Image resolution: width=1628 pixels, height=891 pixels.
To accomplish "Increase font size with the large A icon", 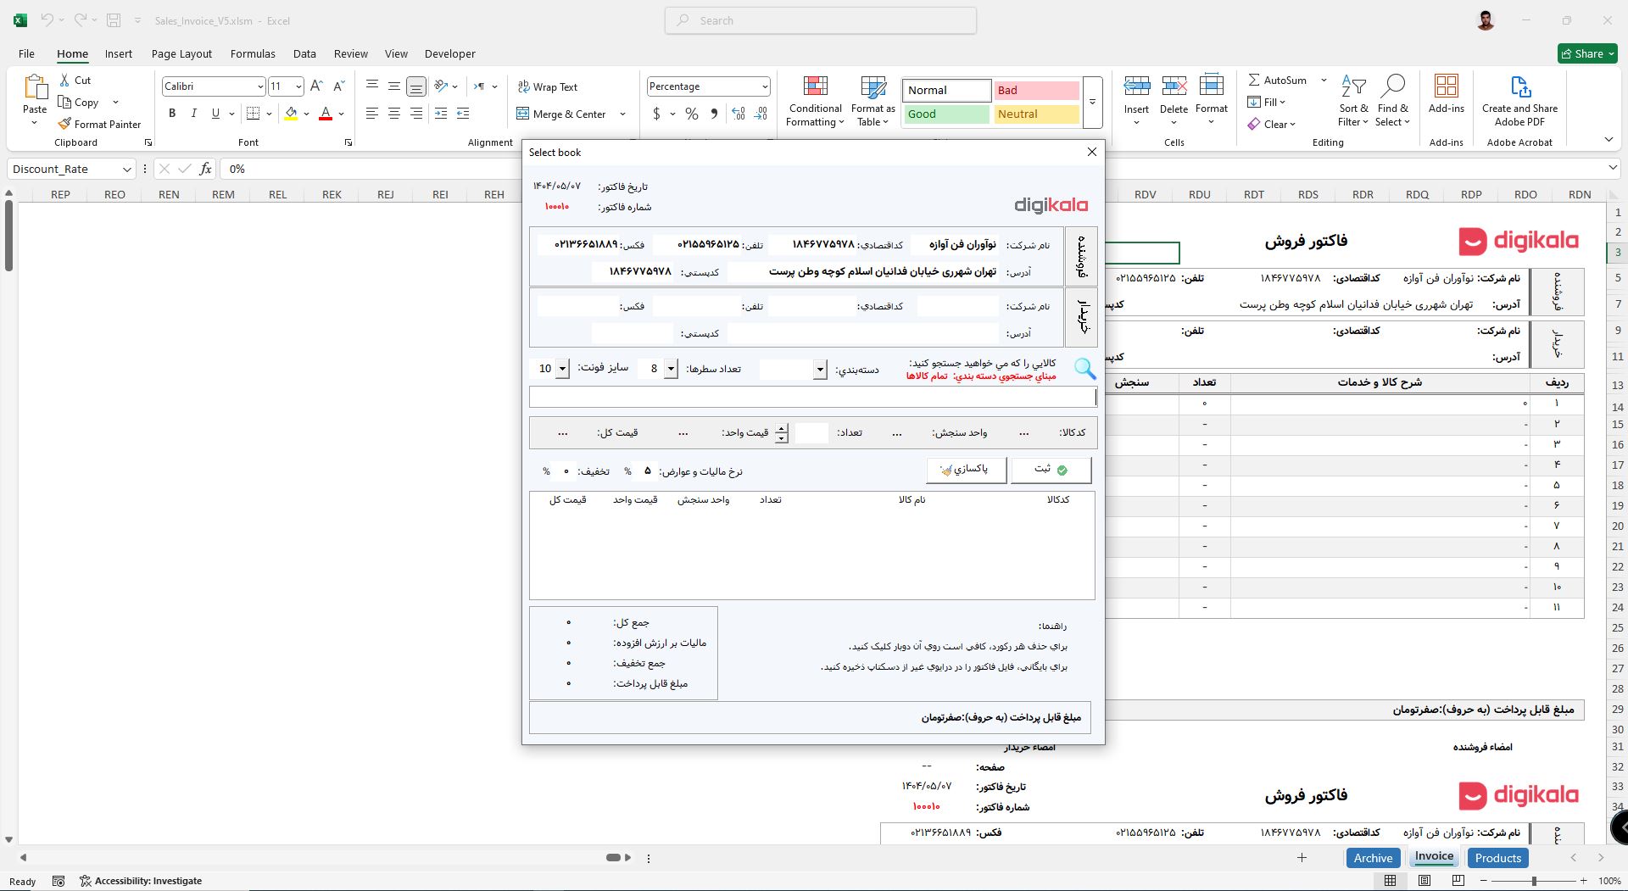I will pyautogui.click(x=316, y=86).
